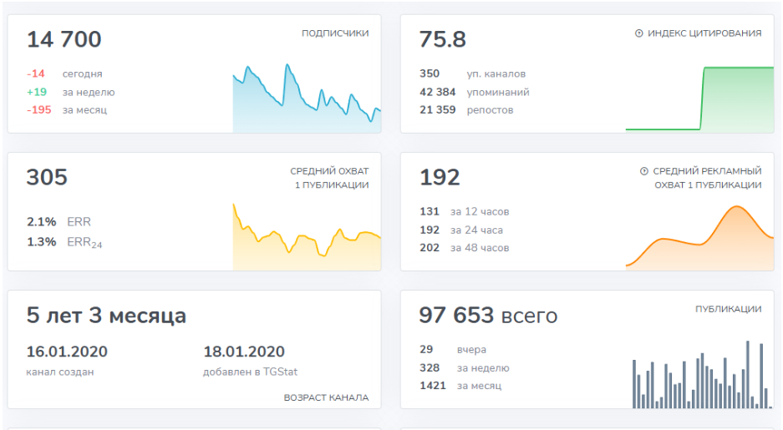Click the 14 700 subscribers count
The height and width of the screenshot is (430, 783).
click(64, 39)
